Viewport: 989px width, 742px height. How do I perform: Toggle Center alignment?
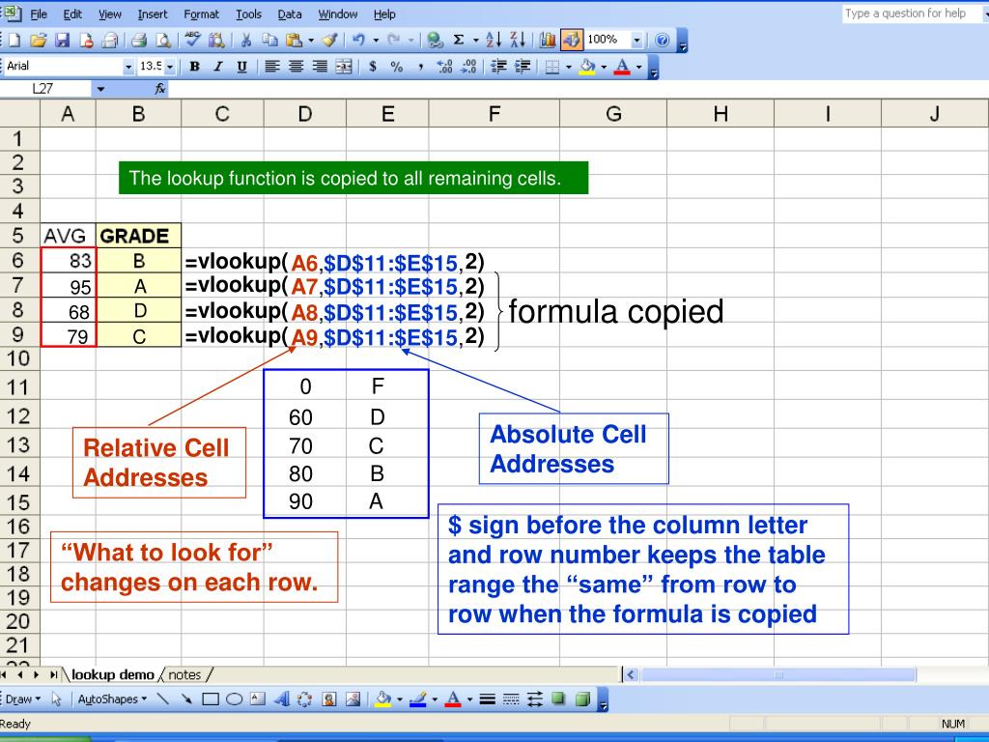coord(296,67)
